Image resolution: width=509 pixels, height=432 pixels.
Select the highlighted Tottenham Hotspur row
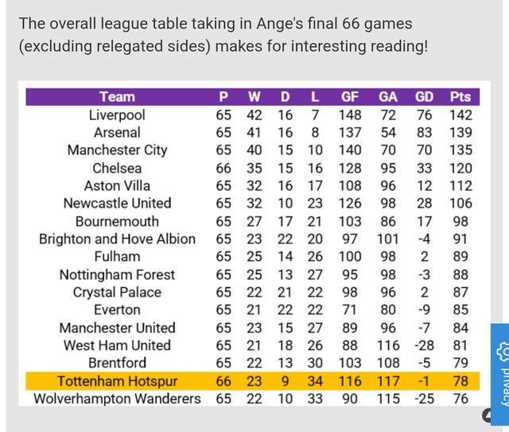coord(117,381)
